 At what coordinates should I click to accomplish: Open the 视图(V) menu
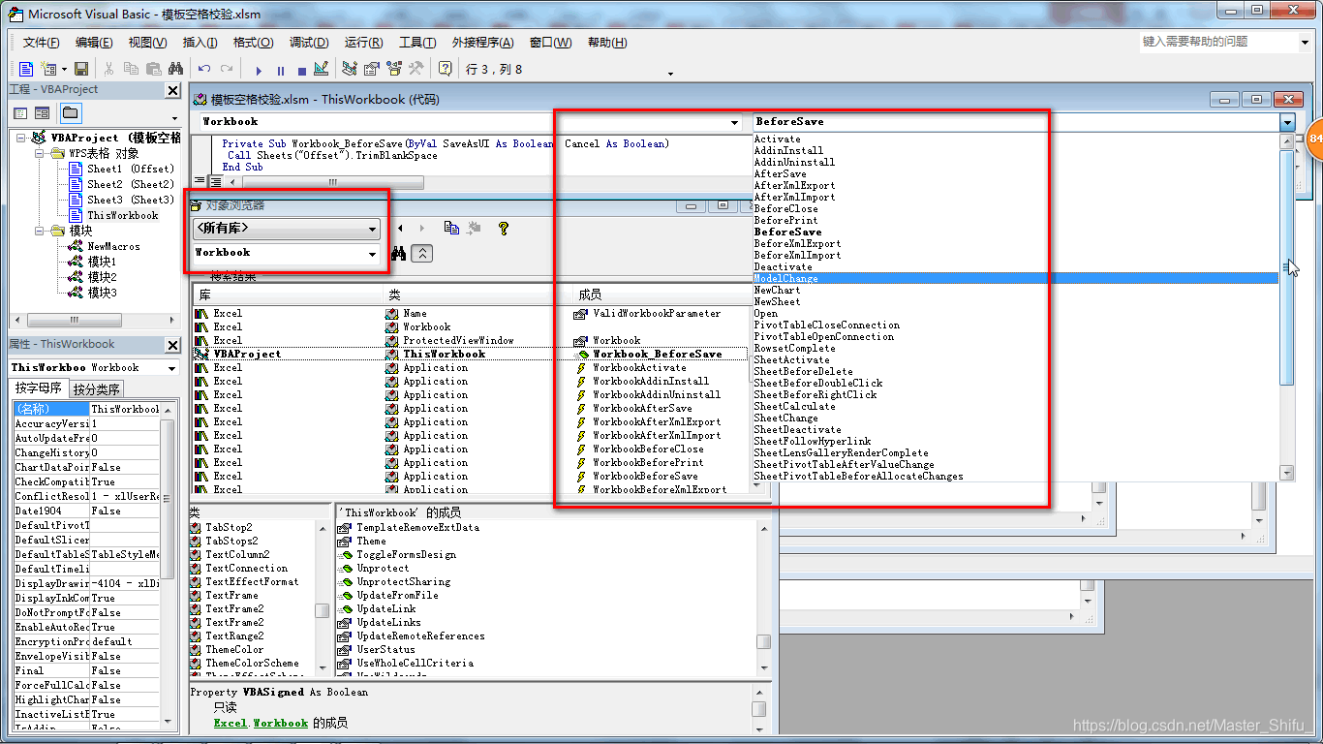pos(147,43)
